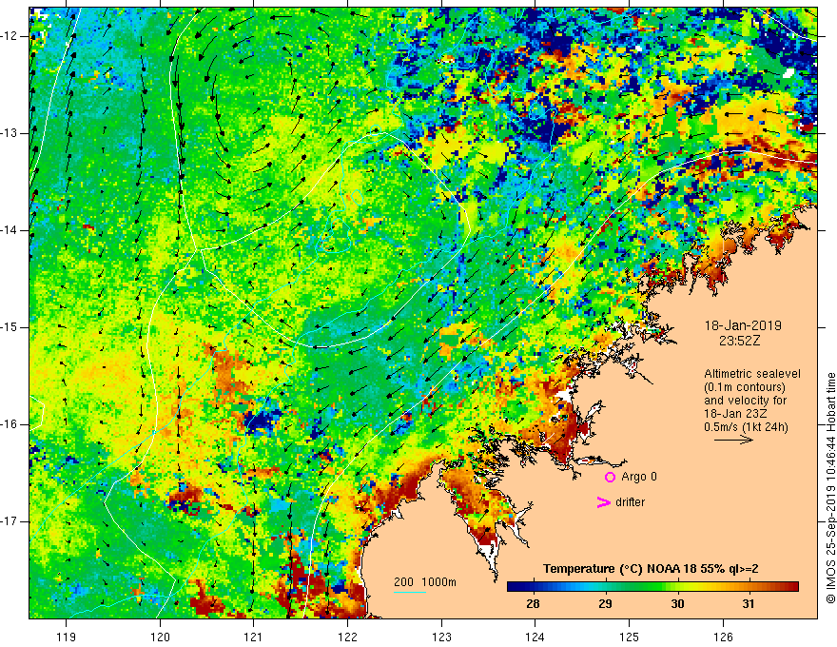Click the longitude axis label 123
The width and height of the screenshot is (837, 647).
pyautogui.click(x=441, y=637)
